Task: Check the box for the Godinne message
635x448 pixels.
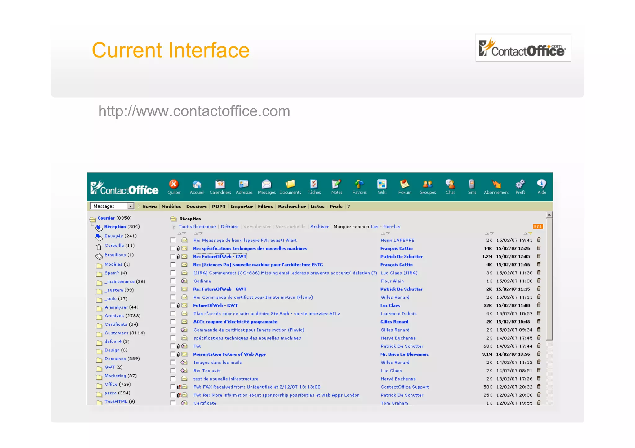Action: pos(173,281)
